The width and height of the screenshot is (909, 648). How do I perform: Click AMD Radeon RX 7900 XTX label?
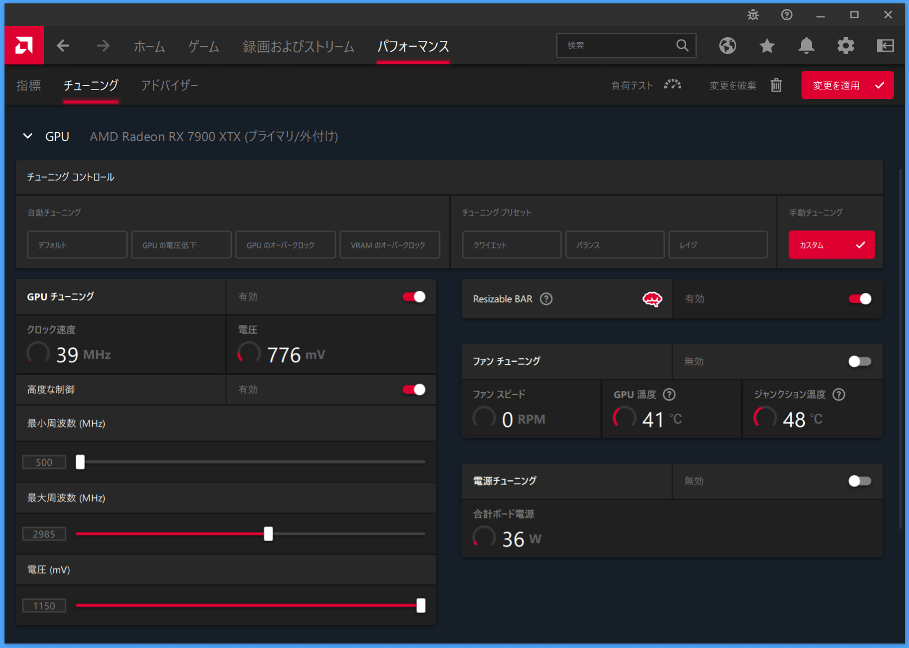tap(214, 137)
